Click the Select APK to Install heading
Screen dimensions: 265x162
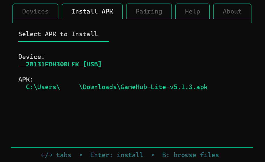(x=58, y=34)
